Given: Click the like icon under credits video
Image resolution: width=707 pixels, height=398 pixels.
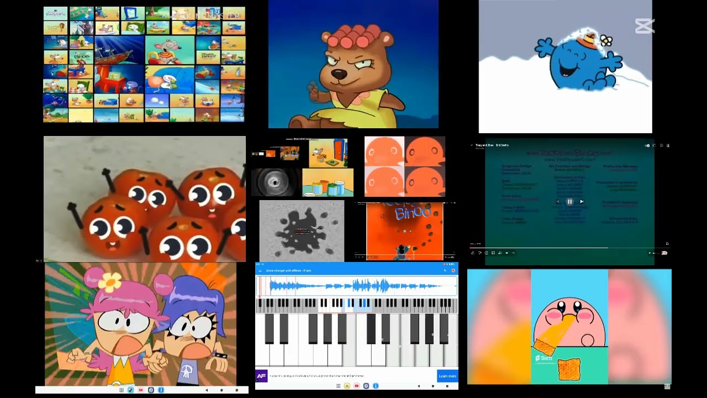Looking at the screenshot, I should coord(473,253).
